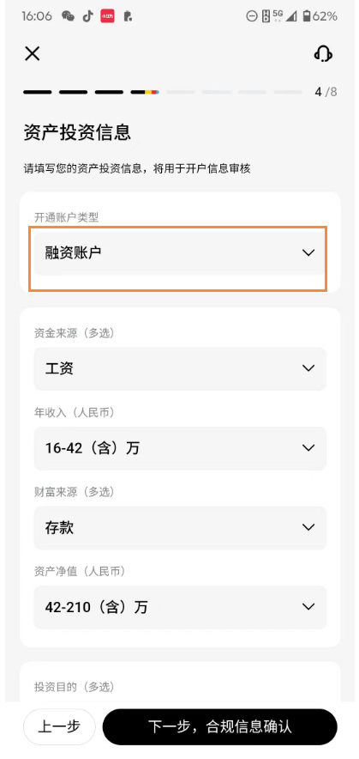Tap the do-not-disturb status icon
This screenshot has height=759, width=359.
(251, 16)
